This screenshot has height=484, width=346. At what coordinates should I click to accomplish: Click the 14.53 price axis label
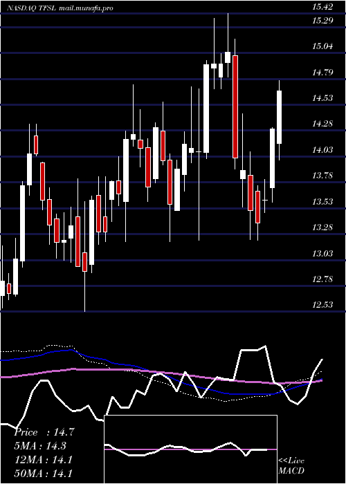point(322,98)
